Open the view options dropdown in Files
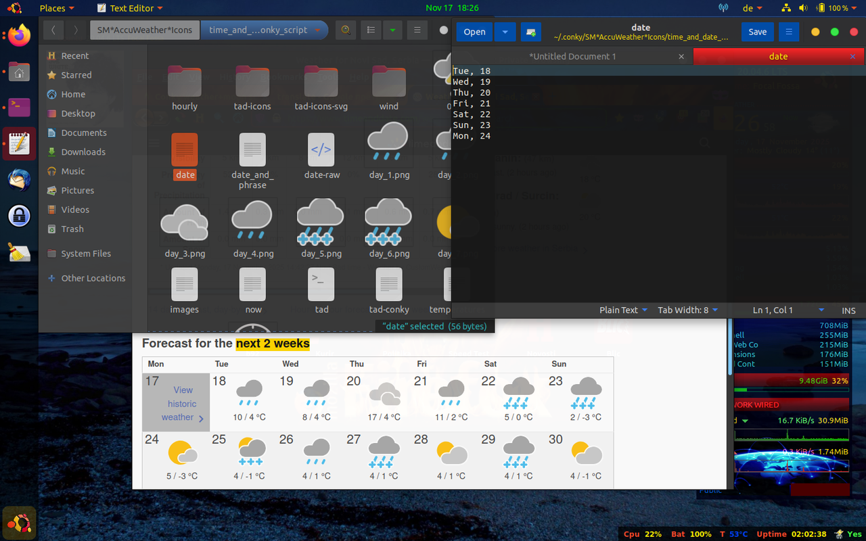 (392, 30)
